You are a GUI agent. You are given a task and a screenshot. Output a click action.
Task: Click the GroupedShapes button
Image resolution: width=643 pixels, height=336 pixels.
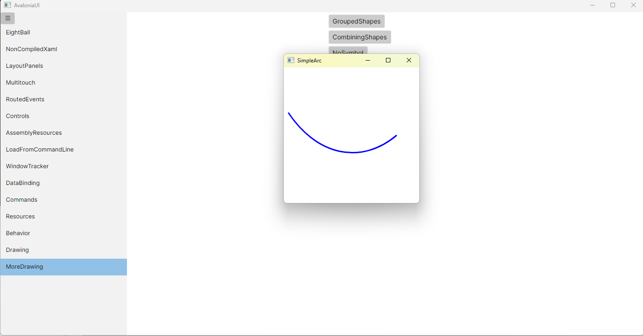(357, 21)
